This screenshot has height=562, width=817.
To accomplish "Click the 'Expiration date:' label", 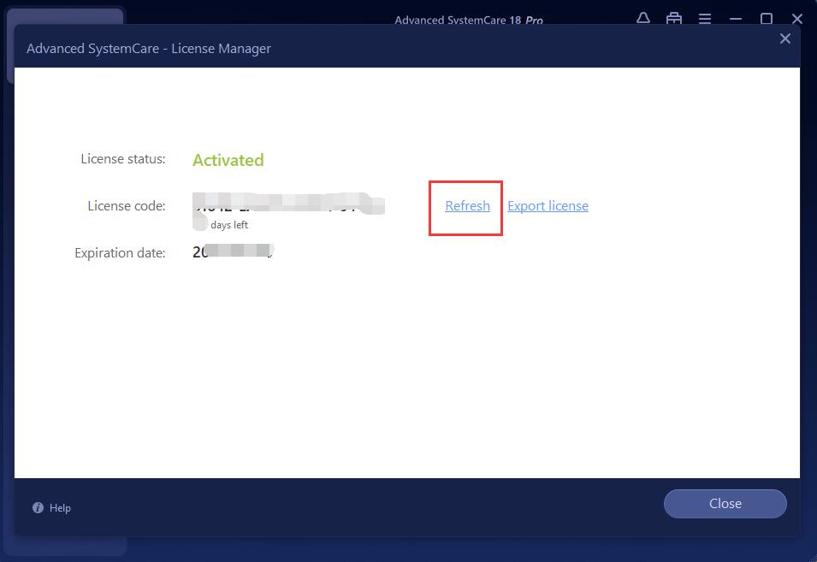I will point(120,252).
